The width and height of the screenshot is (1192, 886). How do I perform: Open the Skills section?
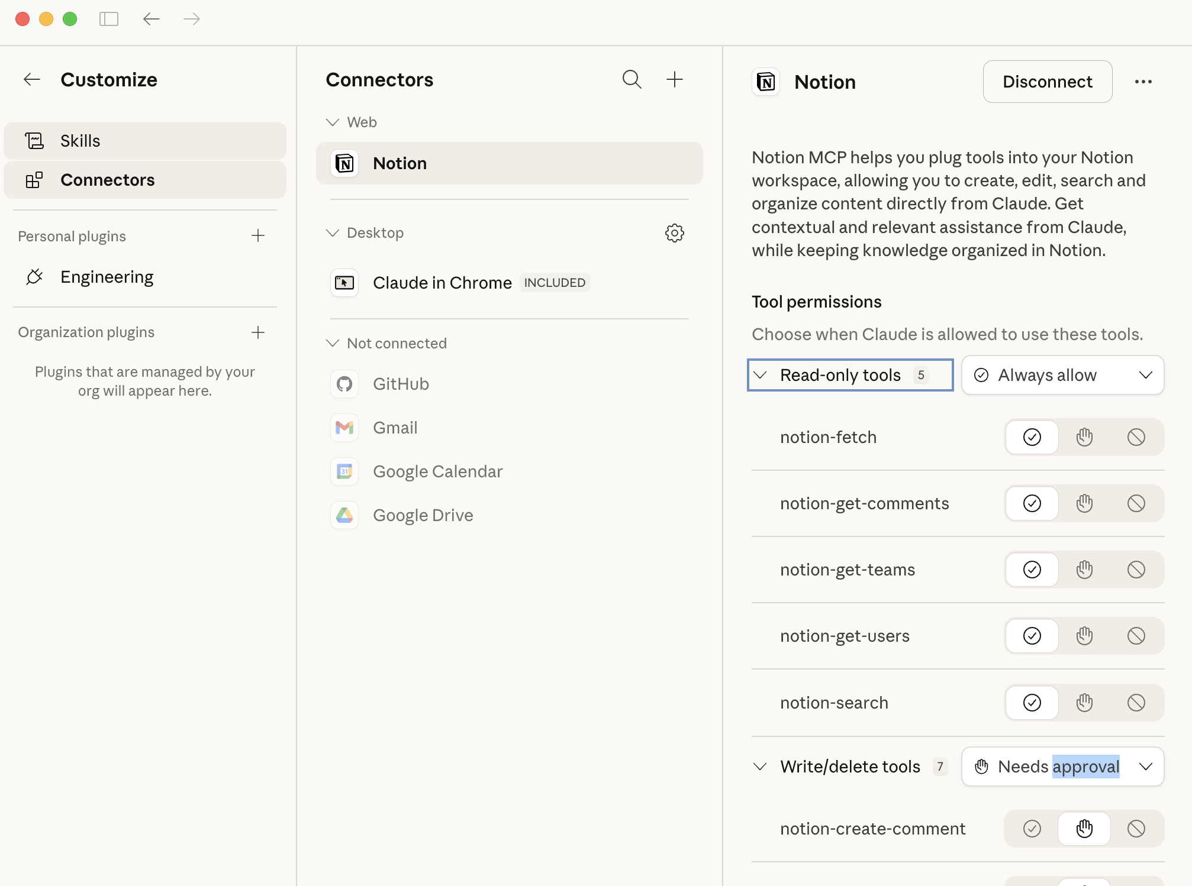[145, 141]
